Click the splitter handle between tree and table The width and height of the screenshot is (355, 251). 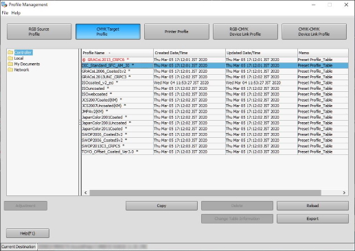[80, 122]
